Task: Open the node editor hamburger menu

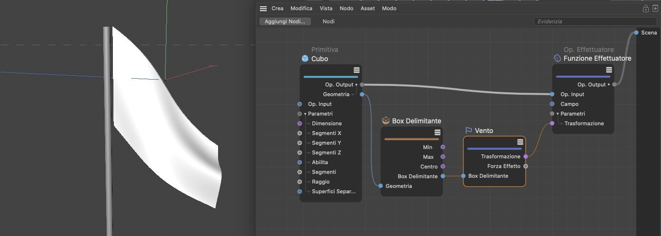Action: pos(263,9)
